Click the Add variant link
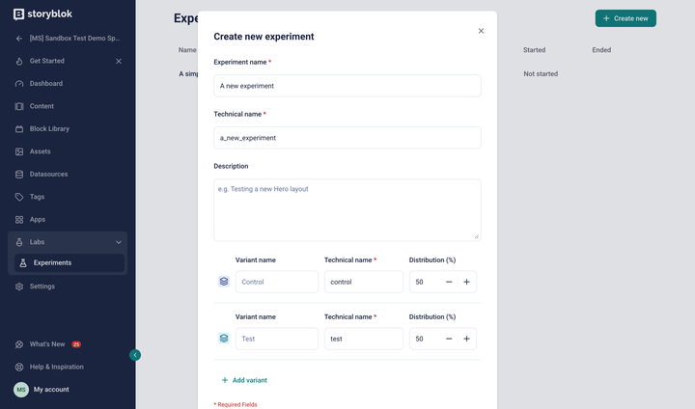The image size is (695, 409). (244, 380)
